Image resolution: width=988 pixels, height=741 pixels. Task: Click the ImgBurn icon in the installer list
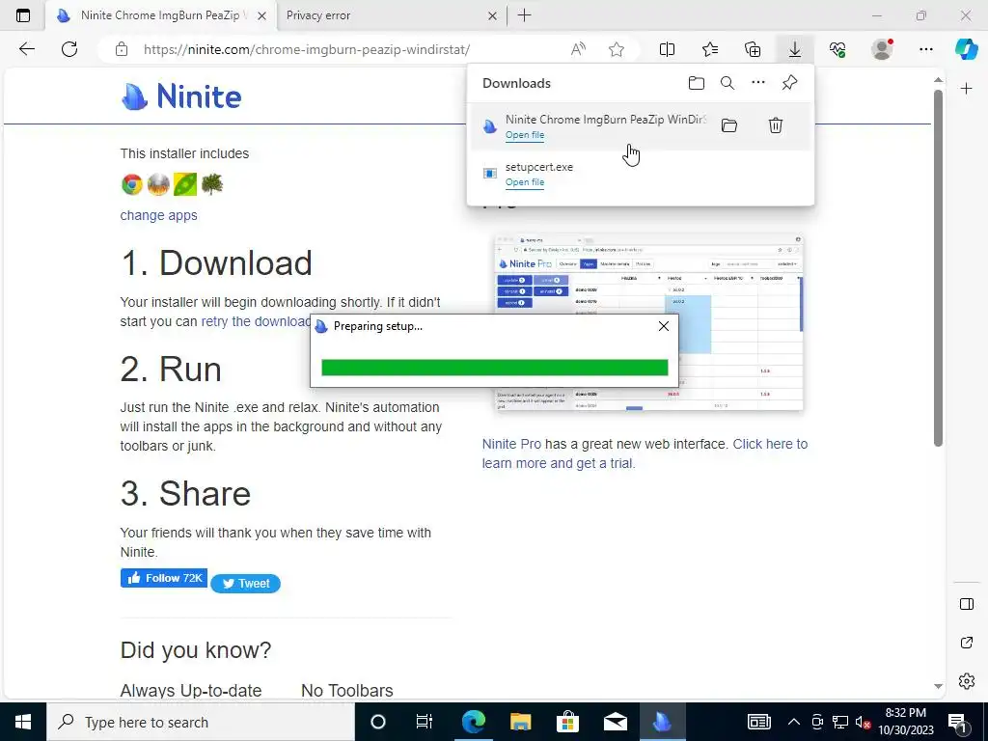[x=159, y=184]
